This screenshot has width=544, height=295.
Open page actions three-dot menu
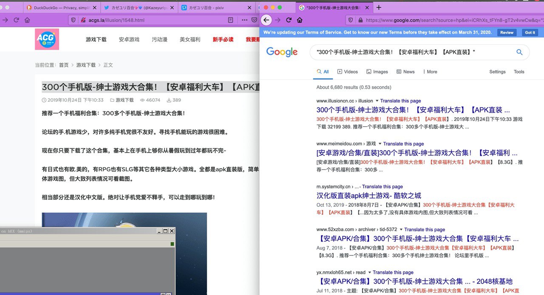244,20
